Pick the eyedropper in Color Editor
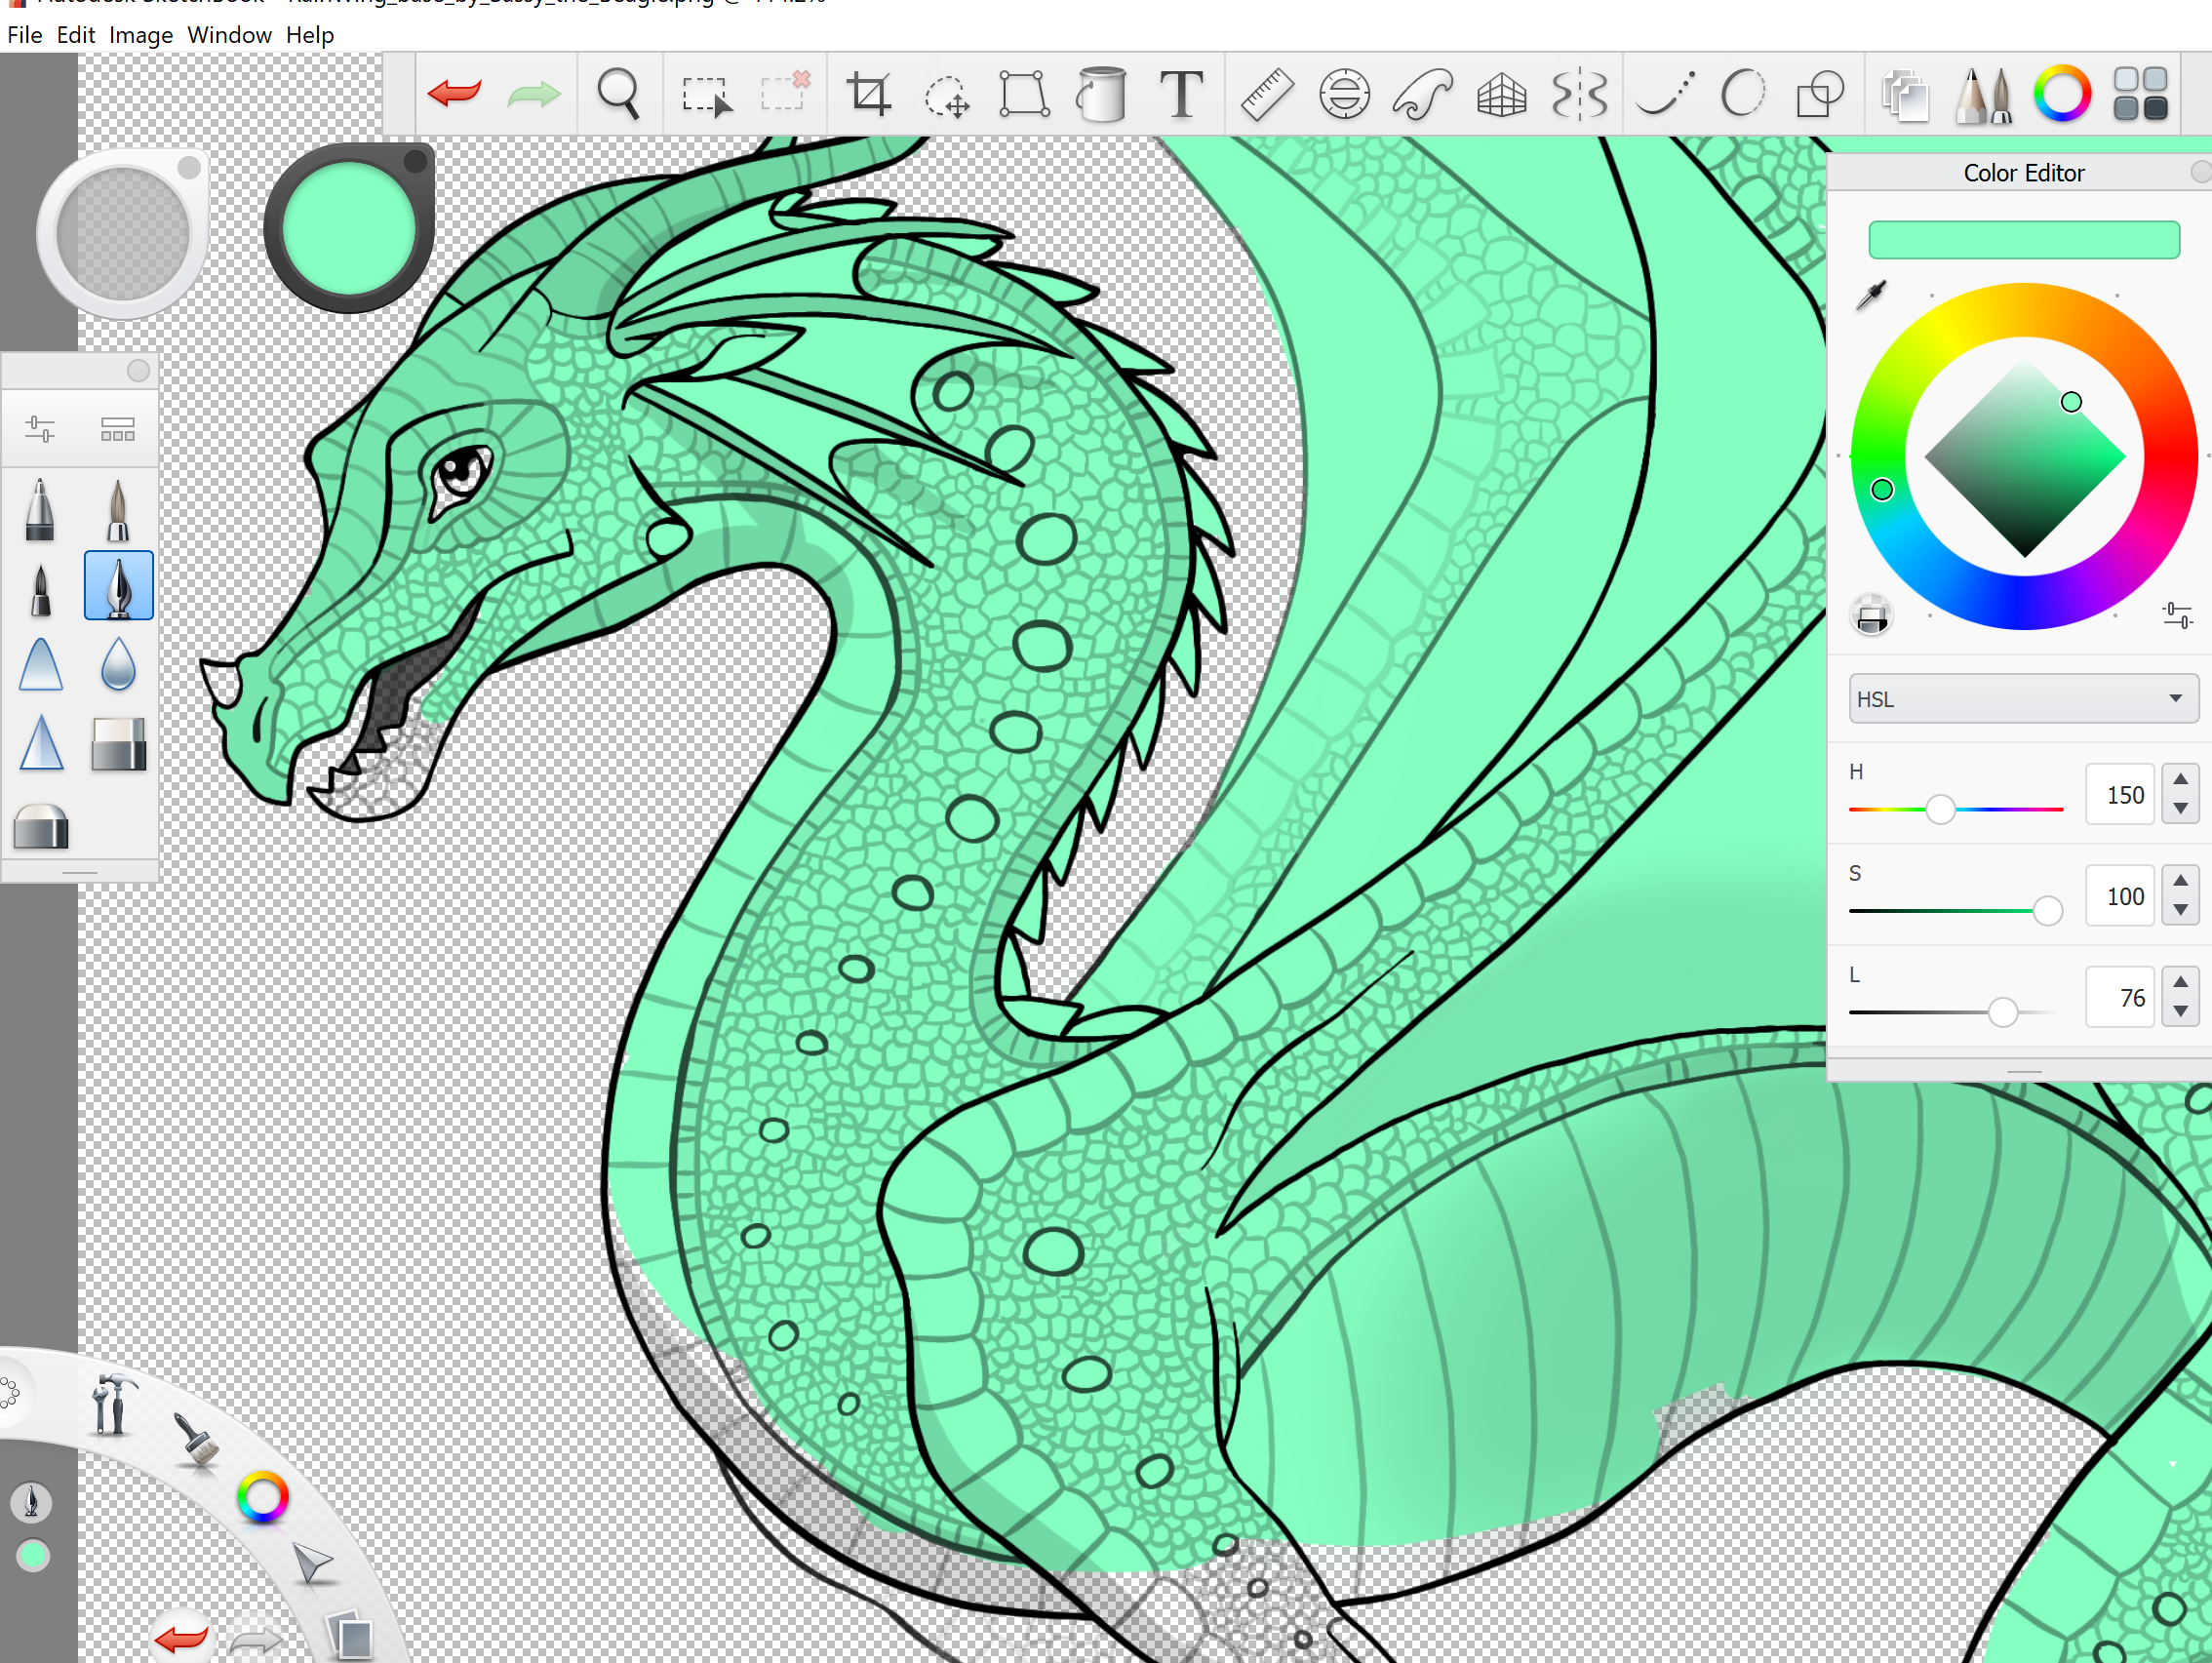This screenshot has width=2212, height=1663. [1871, 294]
